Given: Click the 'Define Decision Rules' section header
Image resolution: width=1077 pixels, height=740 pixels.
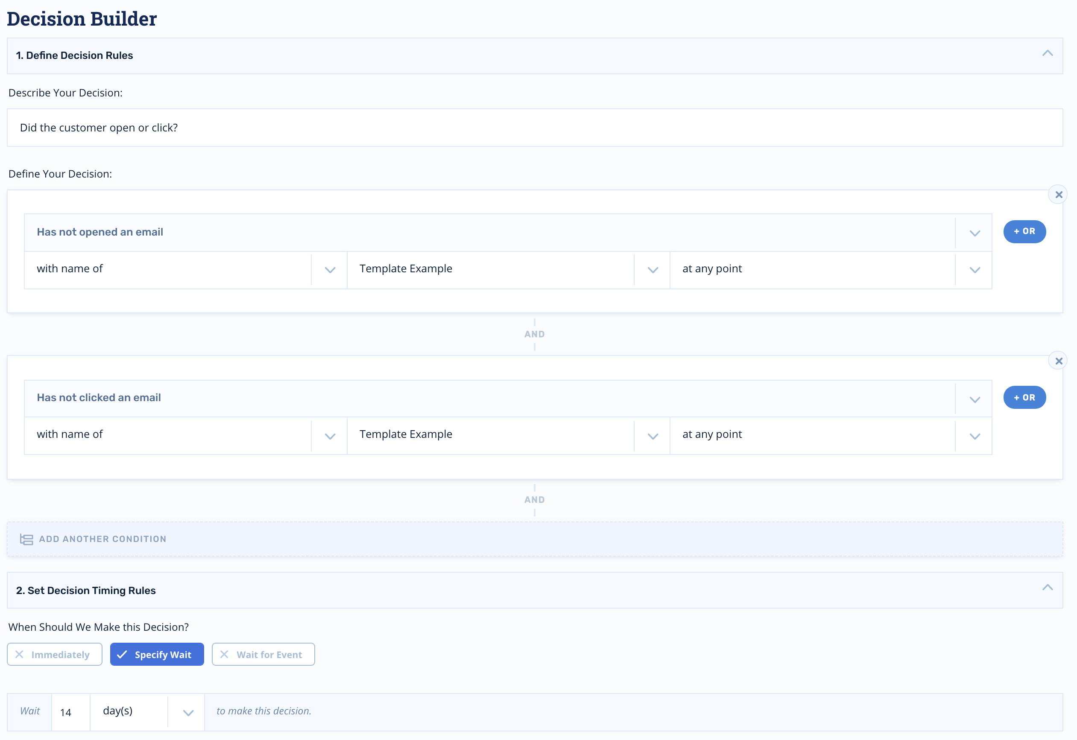Looking at the screenshot, I should 74,55.
